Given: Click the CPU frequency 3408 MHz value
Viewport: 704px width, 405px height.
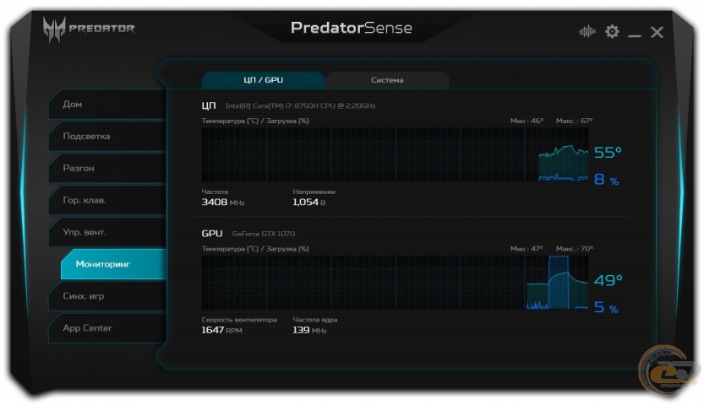Looking at the screenshot, I should click(x=223, y=202).
